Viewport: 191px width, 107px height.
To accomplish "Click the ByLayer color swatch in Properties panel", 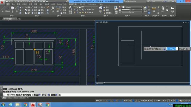I will [x=123, y=7].
